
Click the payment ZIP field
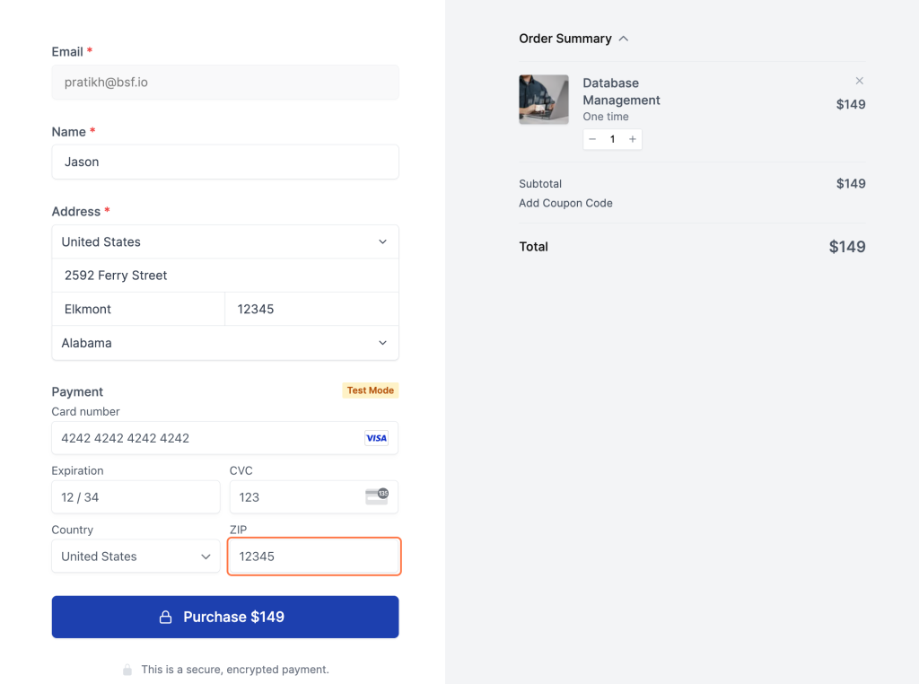pyautogui.click(x=314, y=557)
